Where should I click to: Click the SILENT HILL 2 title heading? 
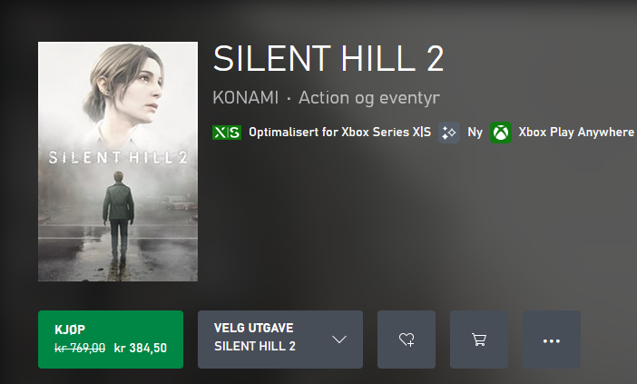[x=328, y=59]
